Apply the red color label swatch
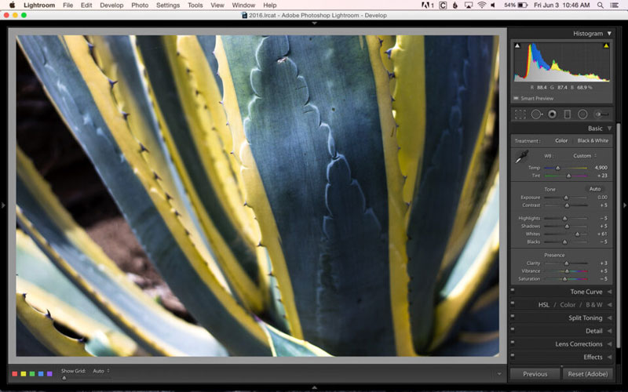Image resolution: width=628 pixels, height=392 pixels. pos(15,374)
